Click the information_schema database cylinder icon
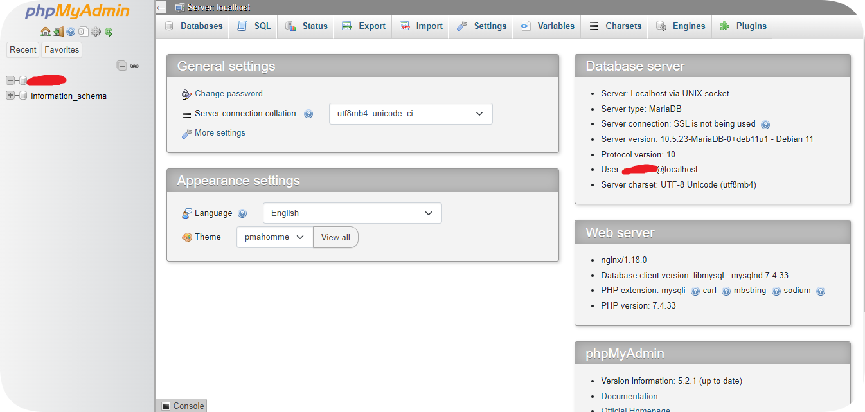This screenshot has width=865, height=412. 24,96
